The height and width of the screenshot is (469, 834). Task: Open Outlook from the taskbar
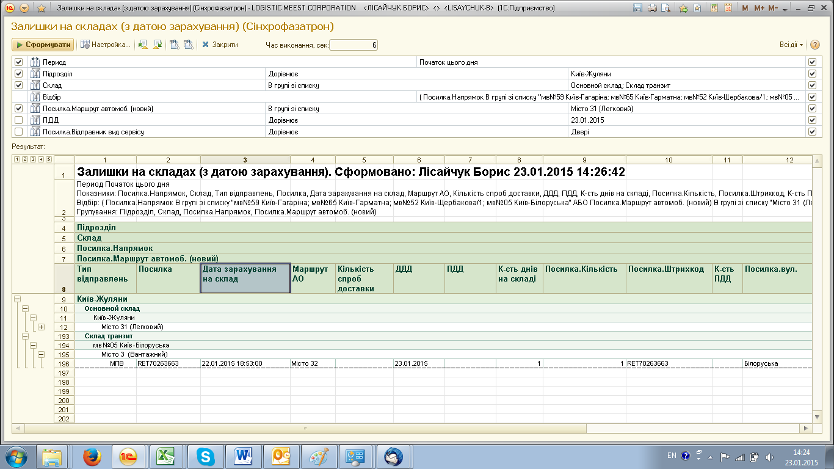[281, 456]
